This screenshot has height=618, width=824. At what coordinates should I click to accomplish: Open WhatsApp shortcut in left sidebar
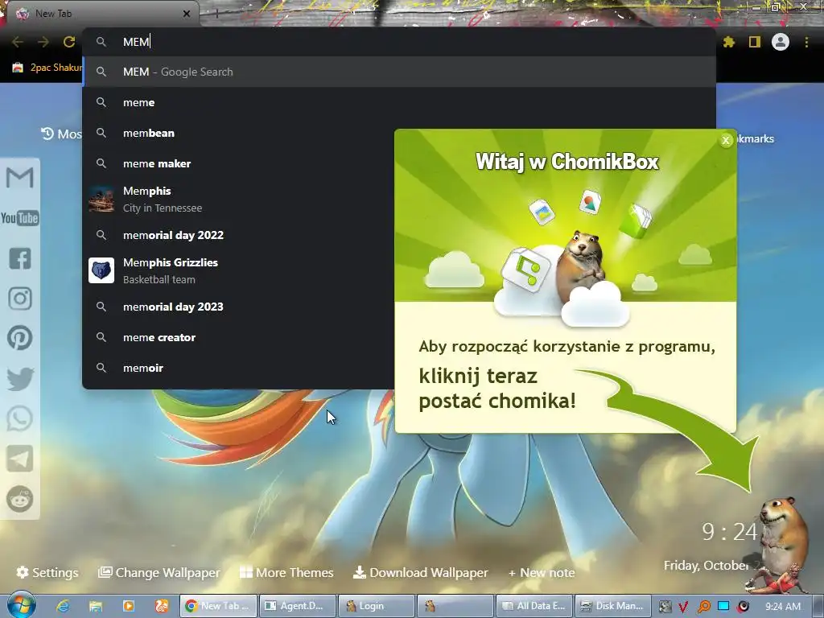click(x=20, y=418)
